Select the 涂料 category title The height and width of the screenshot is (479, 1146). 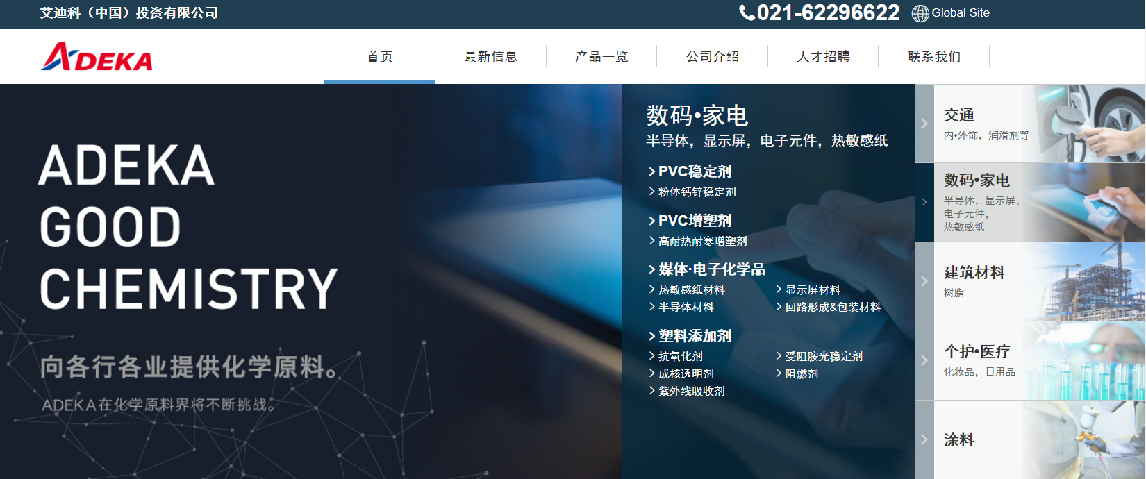[959, 440]
